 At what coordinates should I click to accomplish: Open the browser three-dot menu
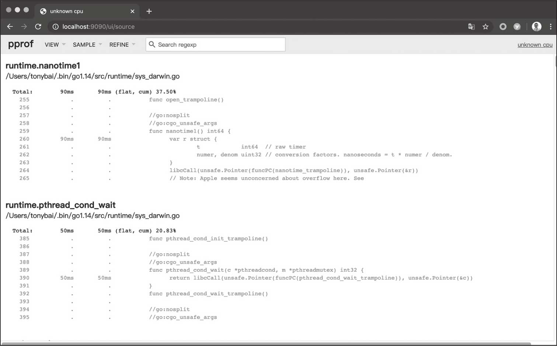550,27
